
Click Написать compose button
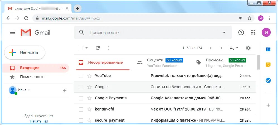click(x=25, y=52)
